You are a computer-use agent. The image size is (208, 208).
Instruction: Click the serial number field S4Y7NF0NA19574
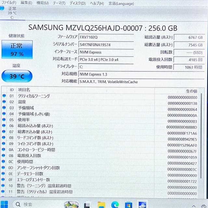[106, 45]
